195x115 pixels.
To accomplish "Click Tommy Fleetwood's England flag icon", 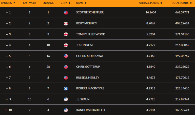I will click(66, 34).
